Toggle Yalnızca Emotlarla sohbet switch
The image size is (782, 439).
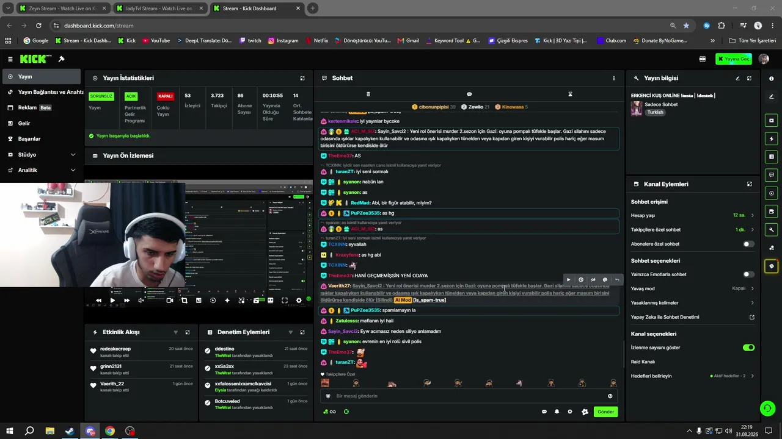tap(748, 274)
